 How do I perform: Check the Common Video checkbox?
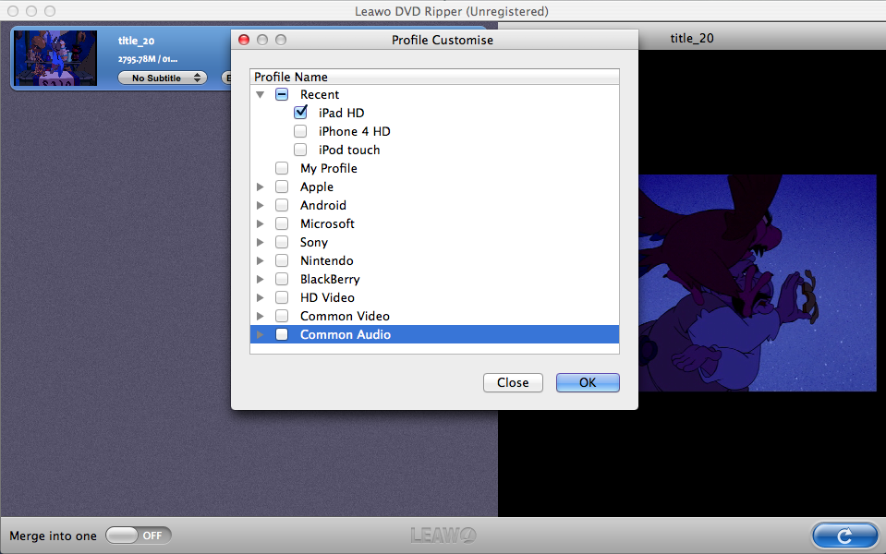pos(282,316)
